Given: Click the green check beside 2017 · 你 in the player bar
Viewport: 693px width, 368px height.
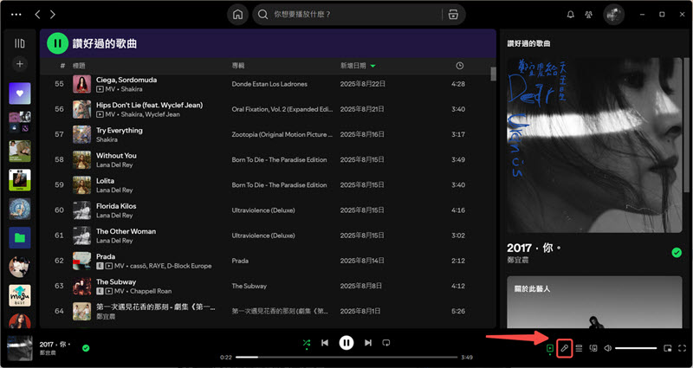Looking at the screenshot, I should coord(86,348).
